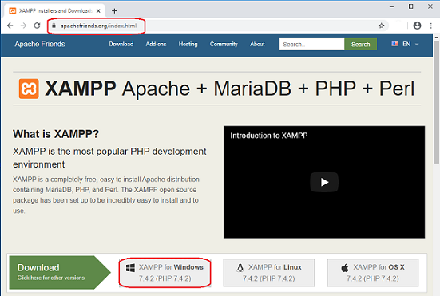440x296 pixels.
Task: Click the browser forward arrow
Action: [x=24, y=26]
